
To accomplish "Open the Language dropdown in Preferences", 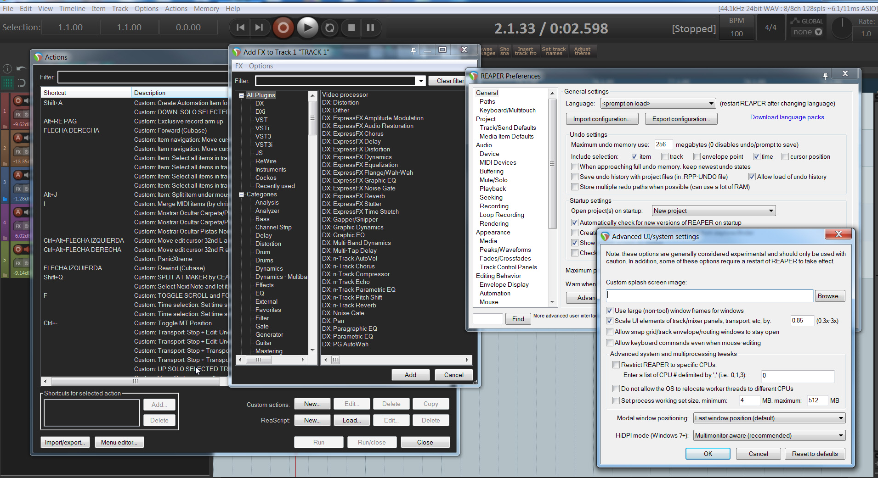I will (x=658, y=104).
